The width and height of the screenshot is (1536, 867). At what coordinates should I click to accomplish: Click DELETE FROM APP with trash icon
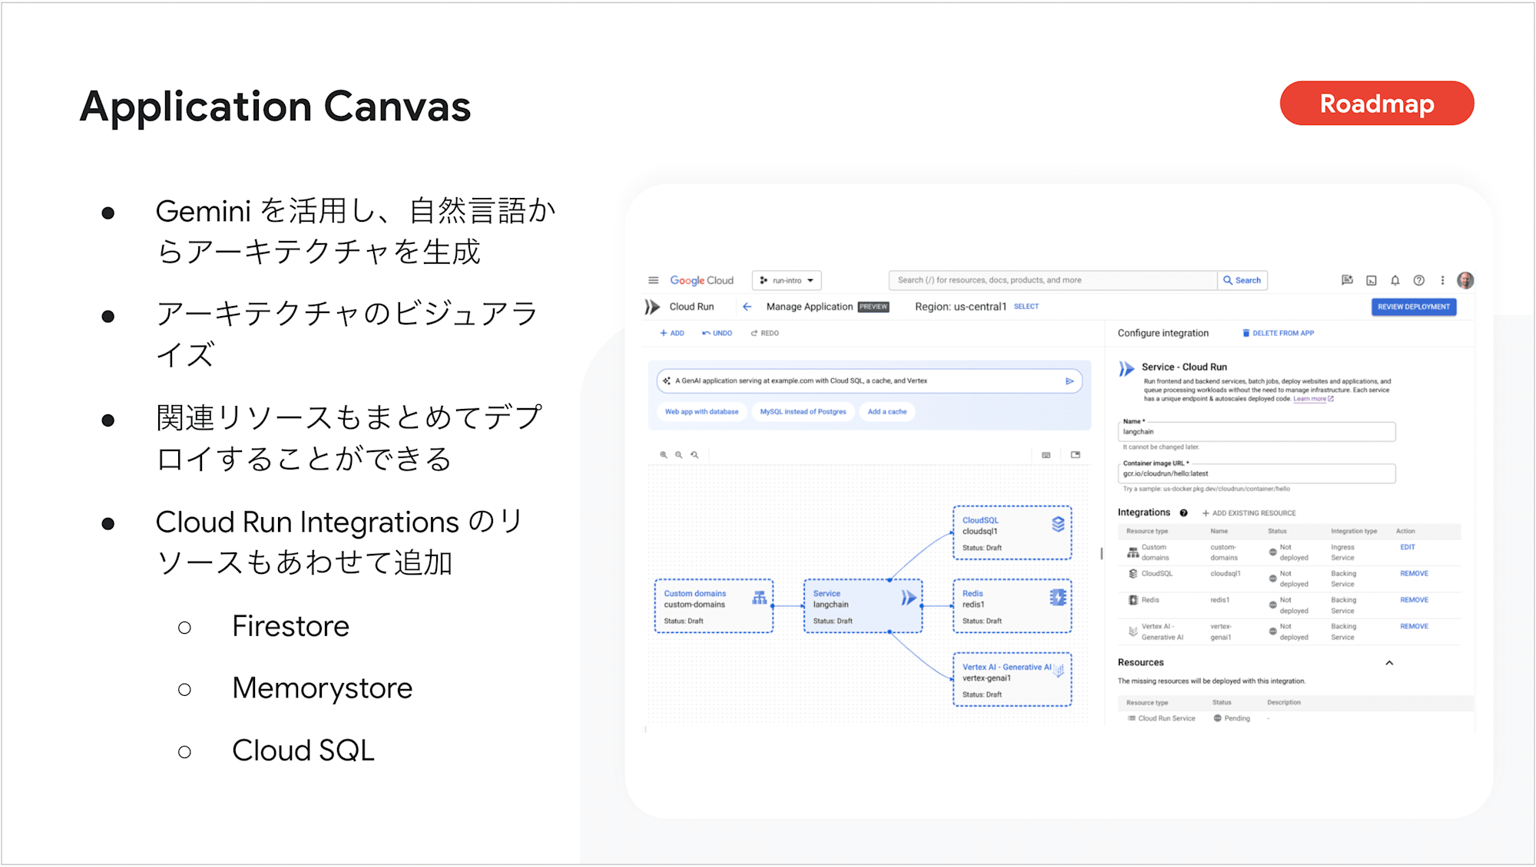1278,334
